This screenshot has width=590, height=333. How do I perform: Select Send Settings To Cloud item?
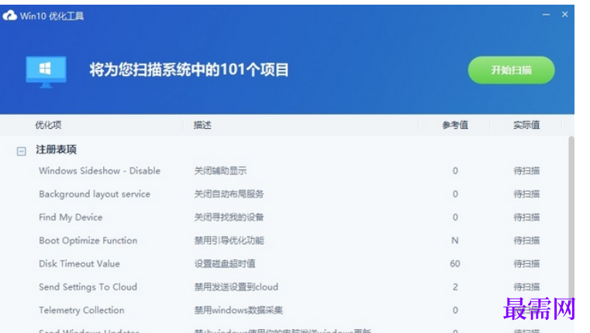88,287
